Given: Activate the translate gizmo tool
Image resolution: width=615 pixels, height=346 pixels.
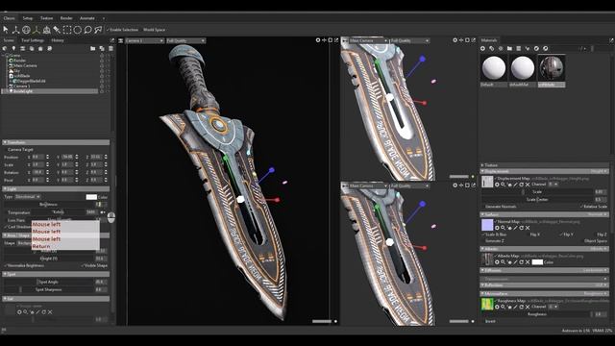Looking at the screenshot, I should (15, 30).
